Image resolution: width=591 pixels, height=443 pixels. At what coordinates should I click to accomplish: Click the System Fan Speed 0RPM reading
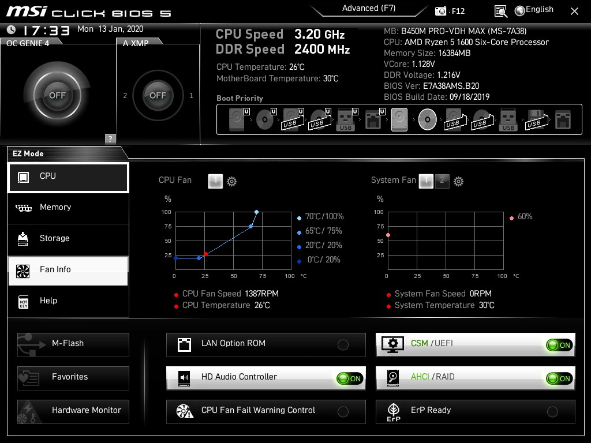[443, 294]
